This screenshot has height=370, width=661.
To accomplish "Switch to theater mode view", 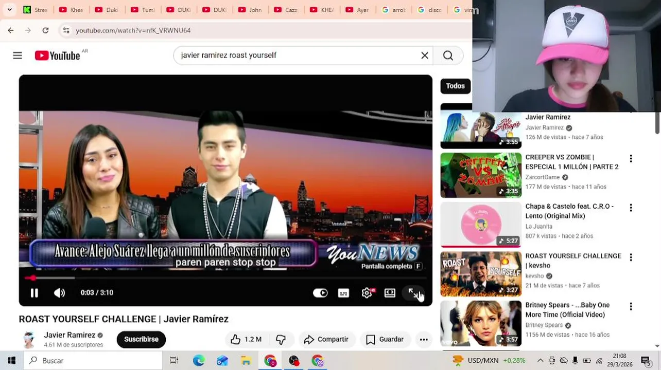I will pyautogui.click(x=390, y=293).
